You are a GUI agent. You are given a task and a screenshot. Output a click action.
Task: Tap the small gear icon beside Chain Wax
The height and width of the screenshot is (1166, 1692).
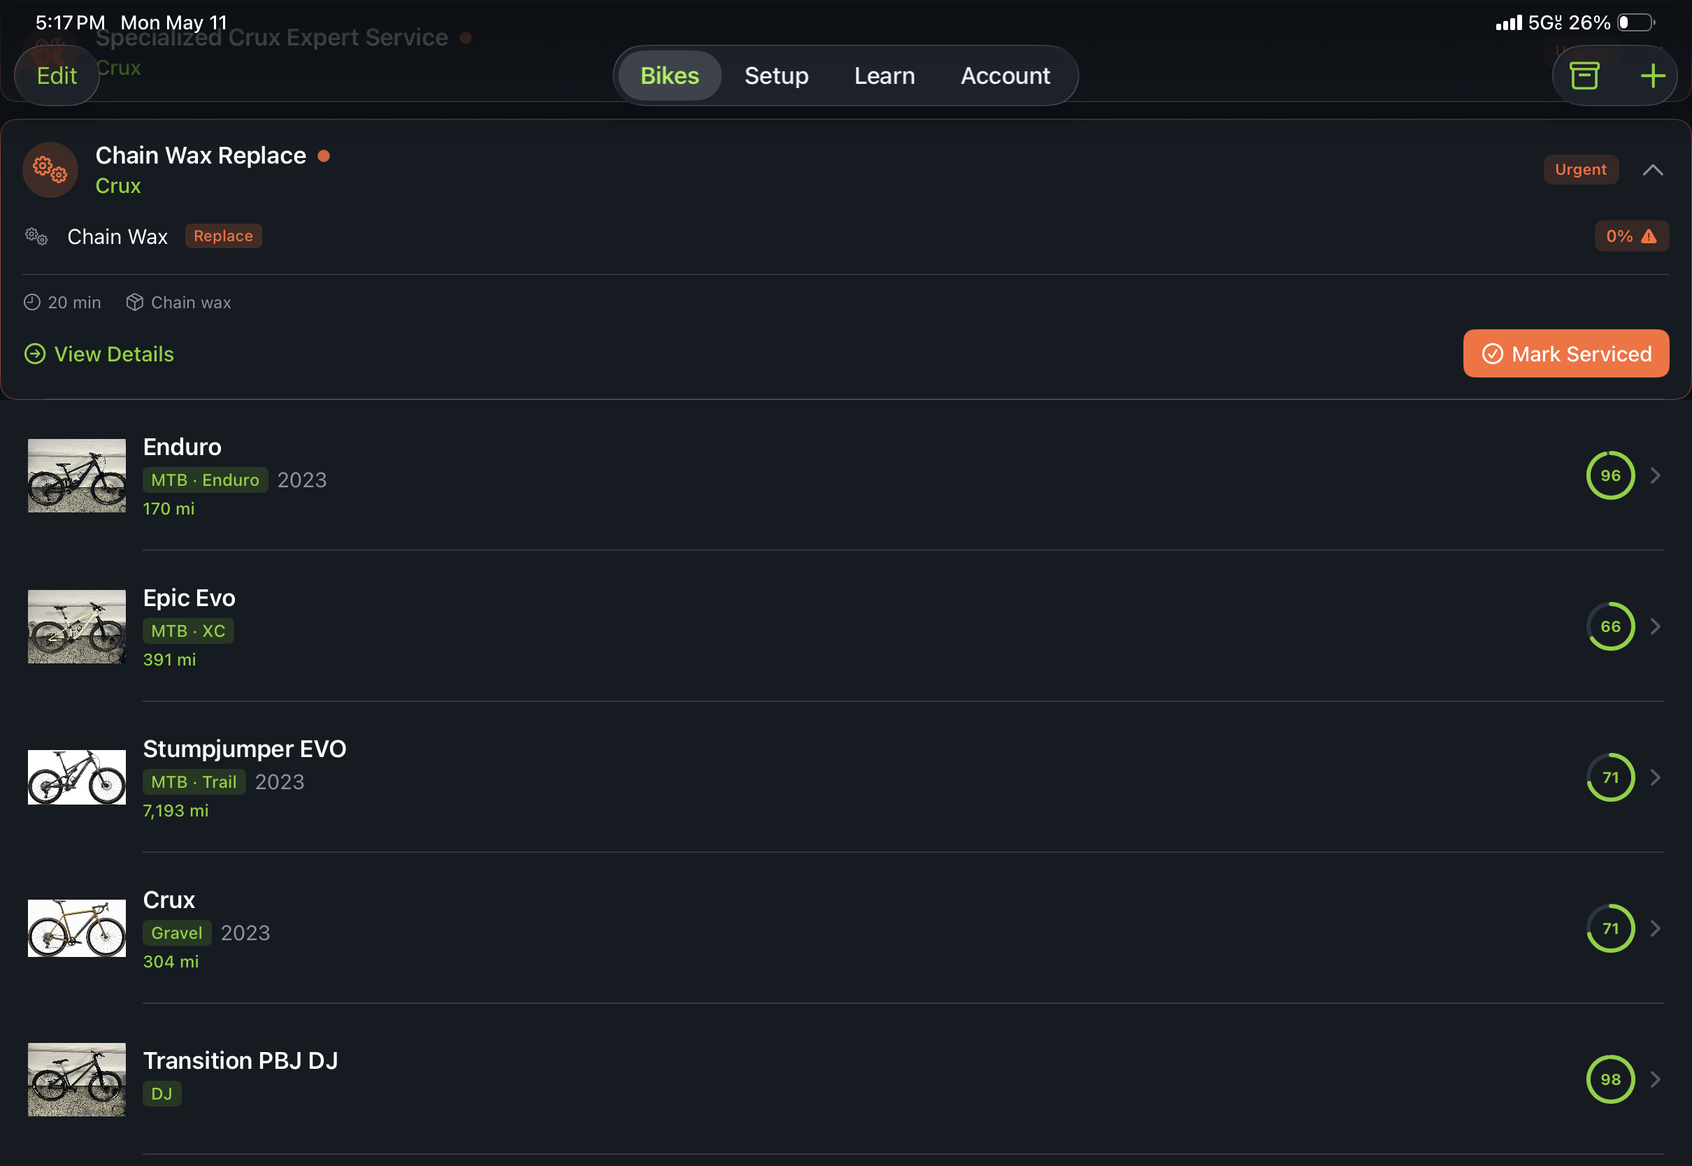[x=36, y=236]
